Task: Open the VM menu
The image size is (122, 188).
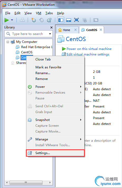Action: tap(39, 13)
